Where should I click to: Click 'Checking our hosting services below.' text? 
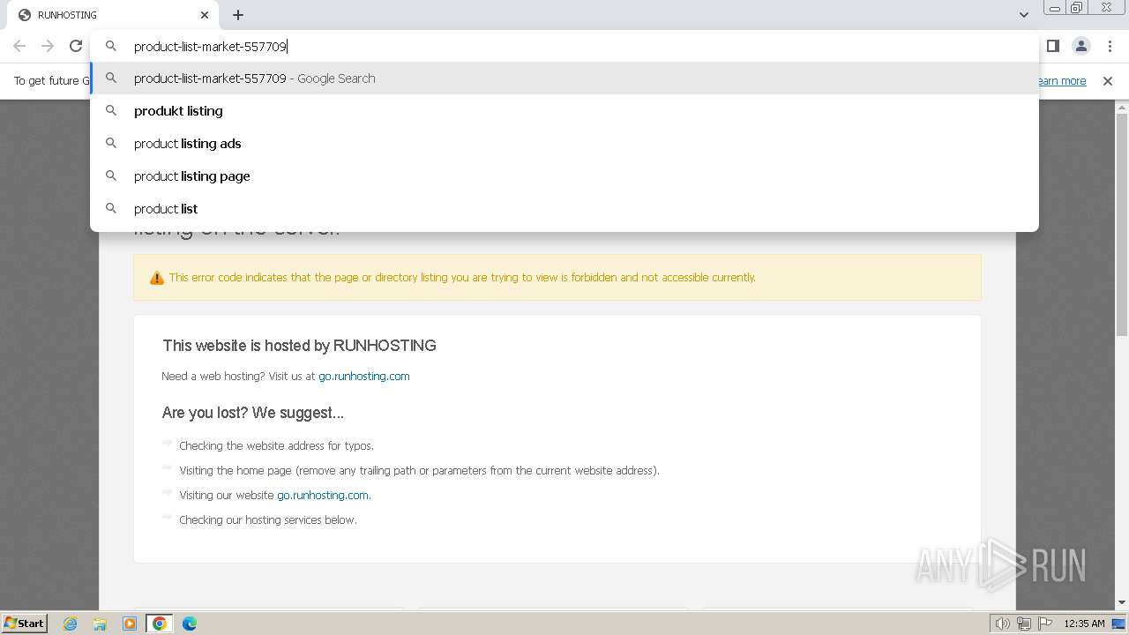click(x=268, y=519)
